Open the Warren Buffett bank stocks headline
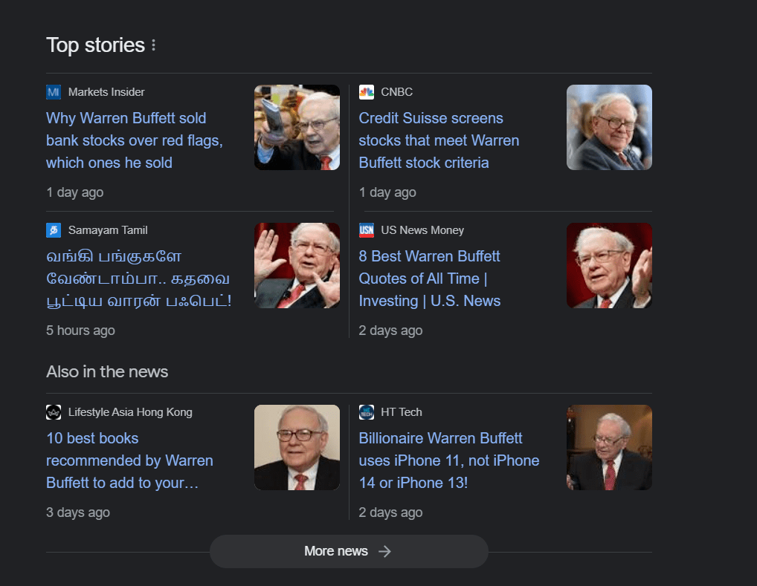The image size is (757, 586). click(x=126, y=140)
